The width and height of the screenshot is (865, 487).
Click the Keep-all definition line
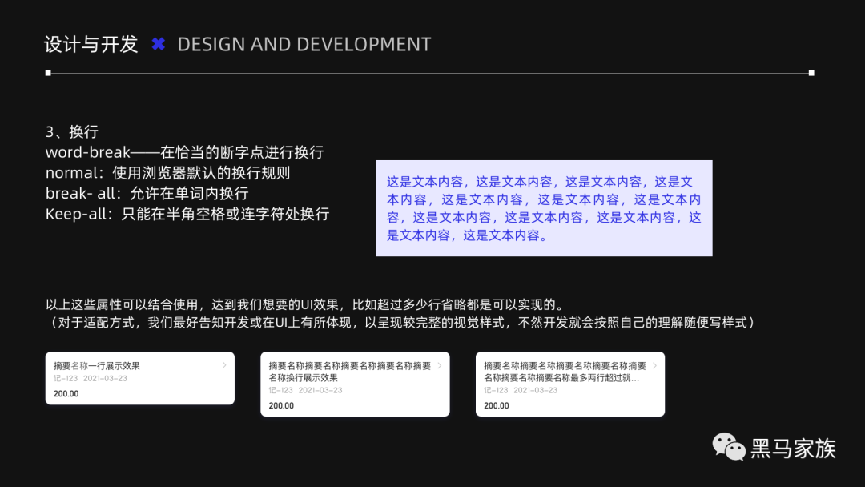pos(187,214)
